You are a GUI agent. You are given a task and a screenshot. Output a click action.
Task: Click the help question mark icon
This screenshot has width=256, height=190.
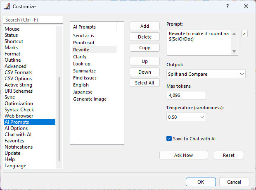228,6
